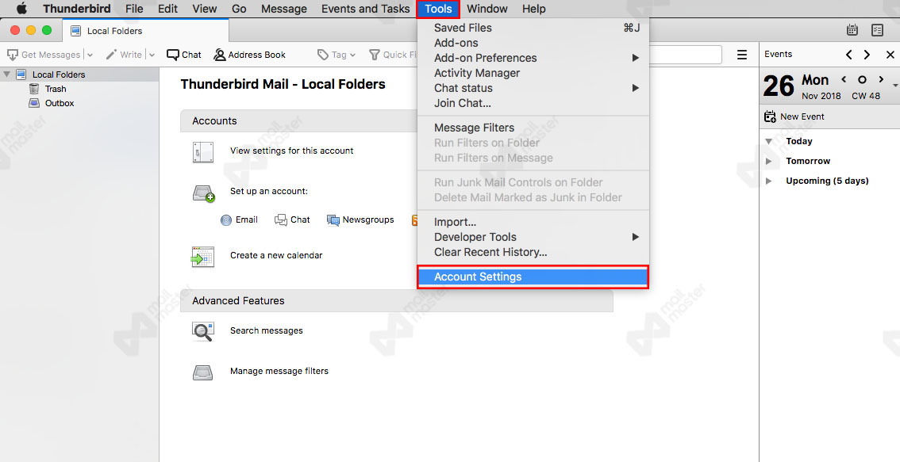Open the Tag dropdown
The width and height of the screenshot is (900, 462).
point(335,55)
